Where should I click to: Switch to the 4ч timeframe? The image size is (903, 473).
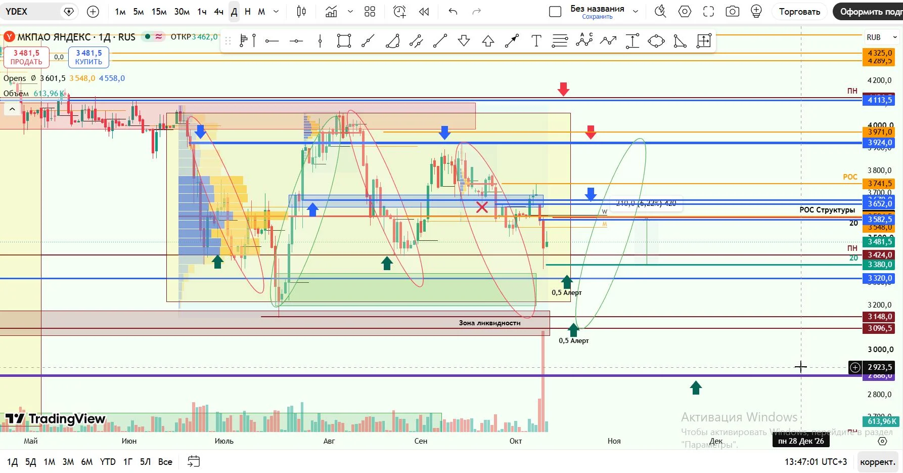click(x=218, y=12)
